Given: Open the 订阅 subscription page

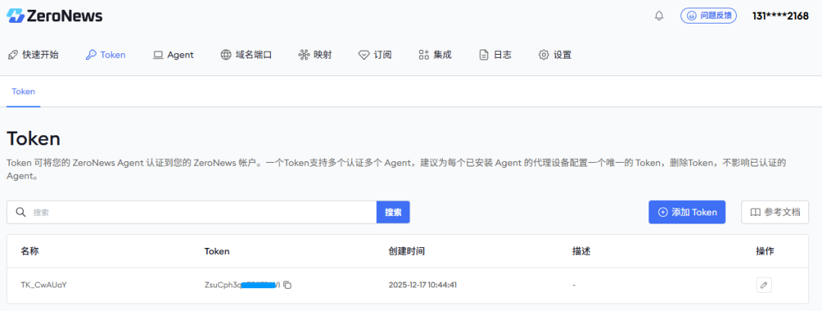Looking at the screenshot, I should pyautogui.click(x=374, y=55).
